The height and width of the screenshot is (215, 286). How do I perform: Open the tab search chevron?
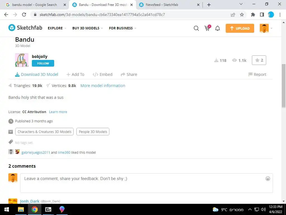click(241, 4)
